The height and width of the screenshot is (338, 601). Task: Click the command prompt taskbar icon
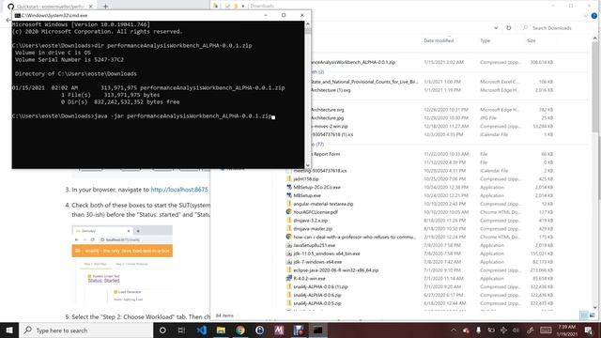(317, 330)
